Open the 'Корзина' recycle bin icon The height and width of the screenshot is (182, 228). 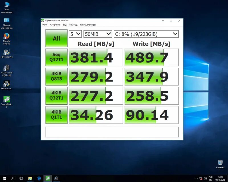tap(220, 164)
